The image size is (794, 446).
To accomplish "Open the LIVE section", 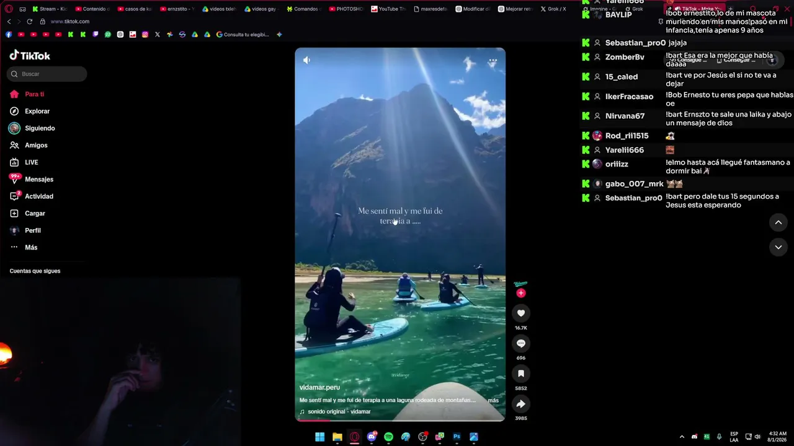I will [x=24, y=162].
